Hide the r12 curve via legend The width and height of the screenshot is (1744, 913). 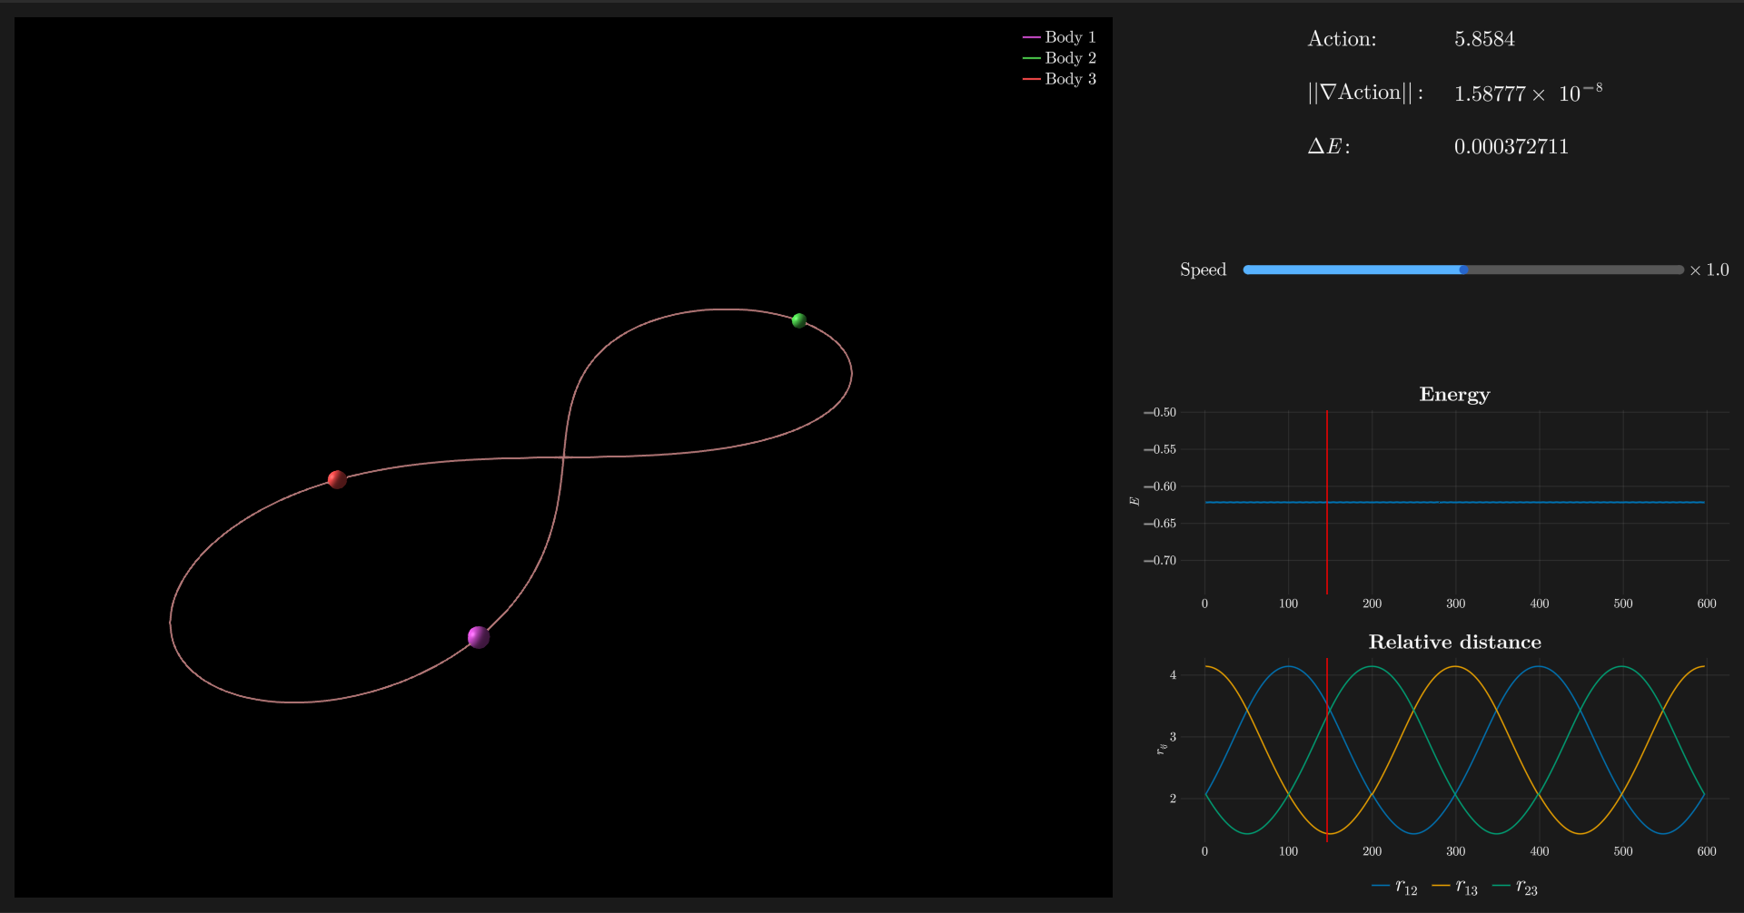coord(1395,888)
